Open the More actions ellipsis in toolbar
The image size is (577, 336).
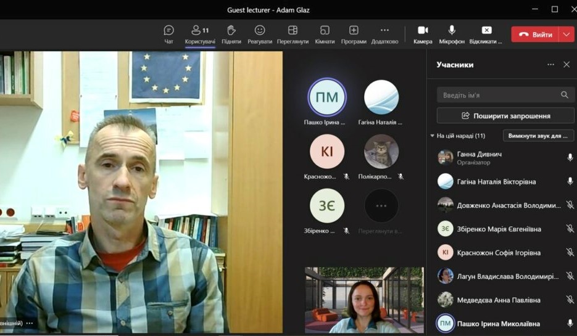[384, 34]
